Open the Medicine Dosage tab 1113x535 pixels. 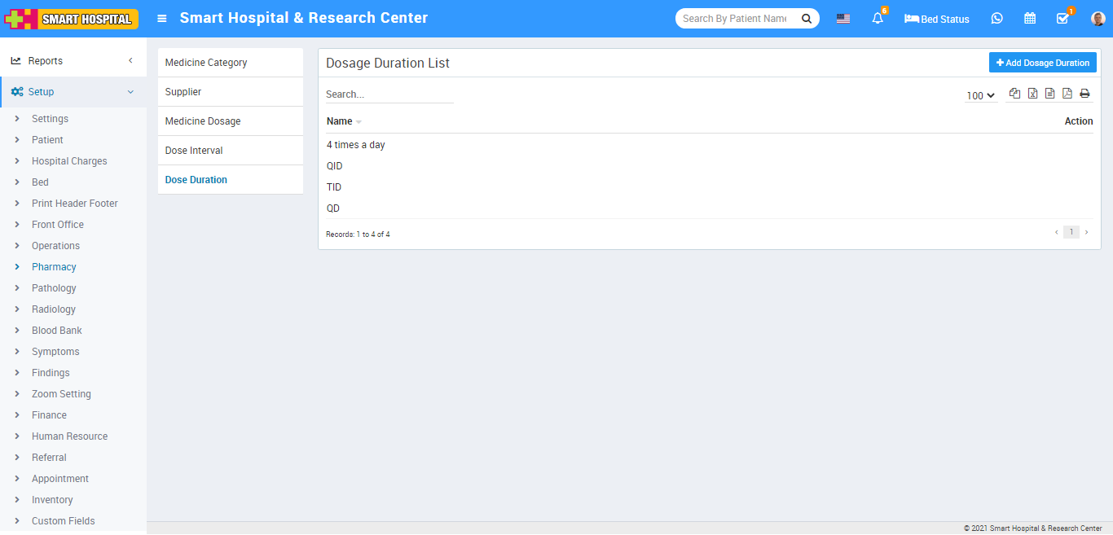(x=230, y=121)
